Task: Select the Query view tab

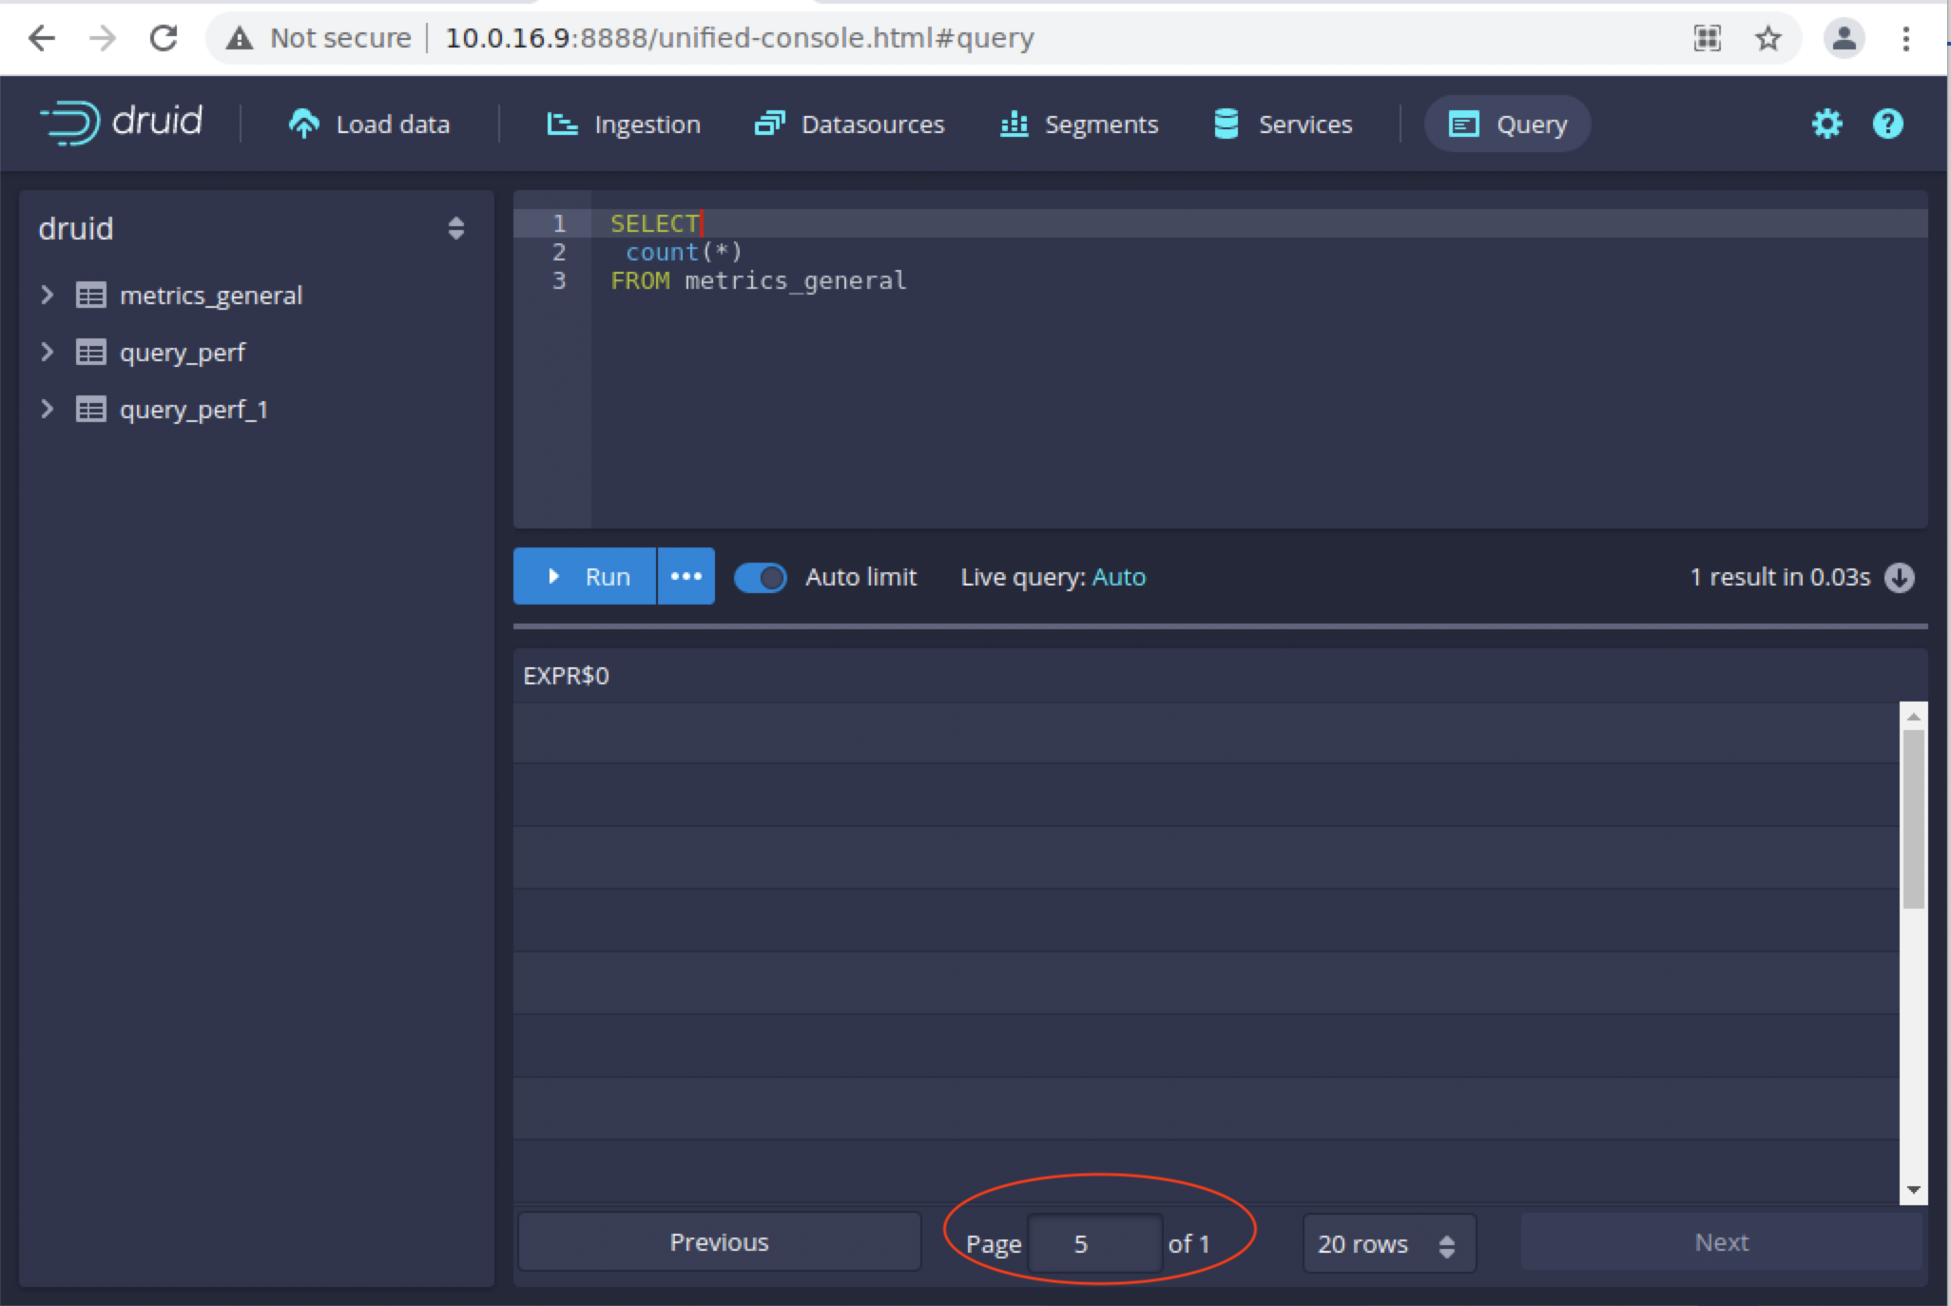Action: coord(1507,124)
